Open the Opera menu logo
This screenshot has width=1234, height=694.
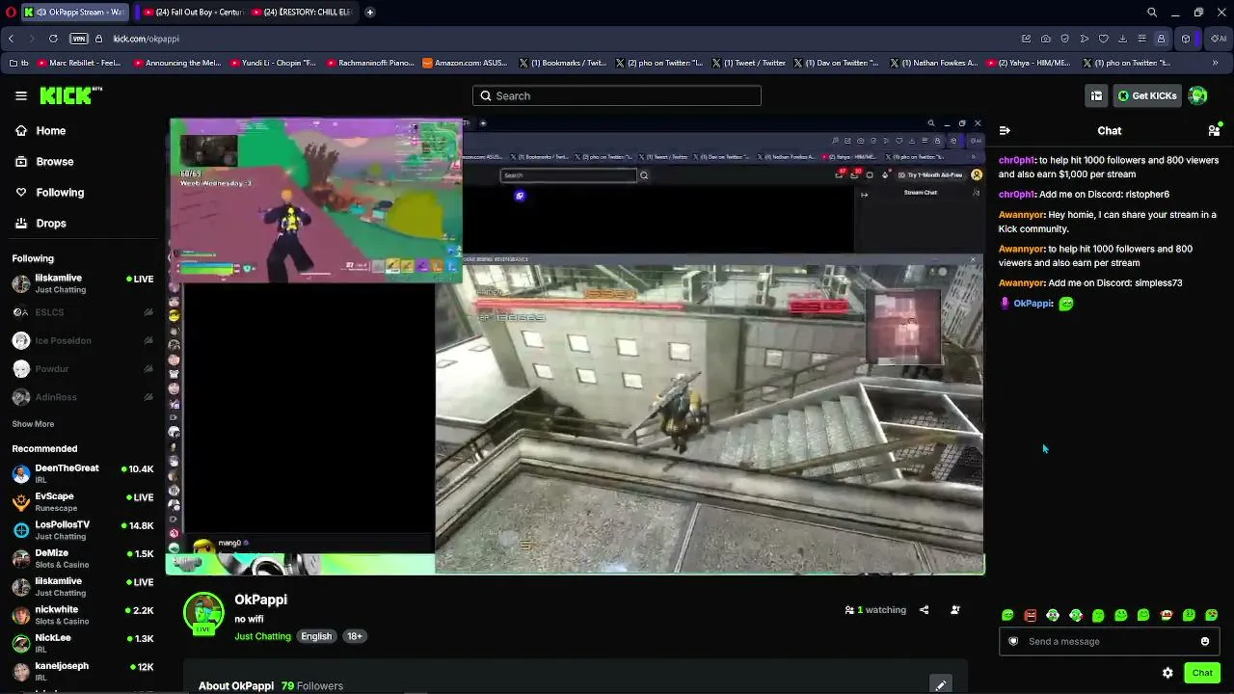pyautogui.click(x=9, y=13)
